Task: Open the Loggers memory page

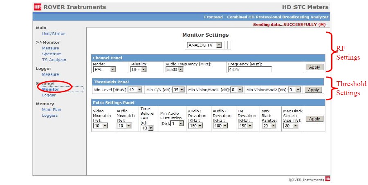Action: [x=50, y=115]
